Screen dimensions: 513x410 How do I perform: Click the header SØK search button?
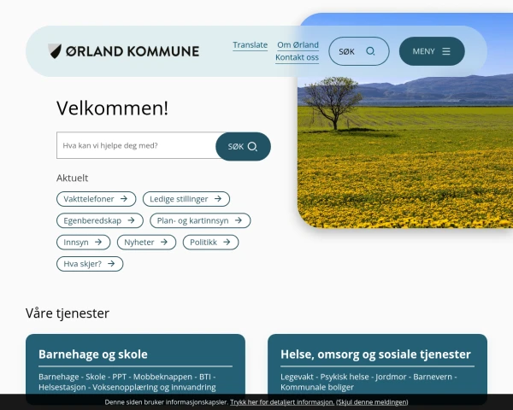(359, 51)
